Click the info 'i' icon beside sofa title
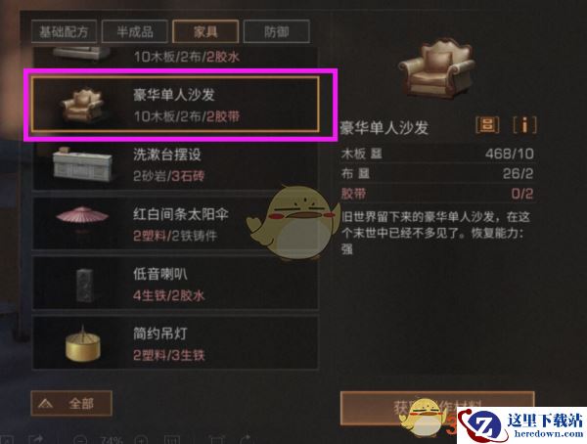The height and width of the screenshot is (444, 587). coord(524,125)
